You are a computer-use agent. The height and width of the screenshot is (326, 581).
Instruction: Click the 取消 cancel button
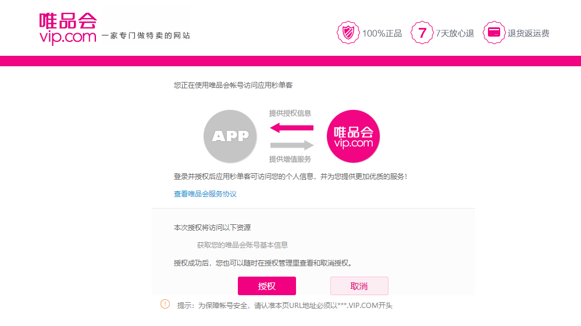coord(359,286)
